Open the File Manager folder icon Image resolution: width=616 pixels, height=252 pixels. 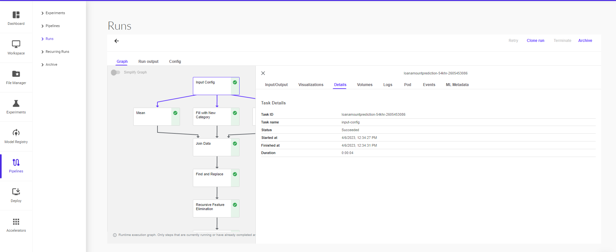point(16,74)
